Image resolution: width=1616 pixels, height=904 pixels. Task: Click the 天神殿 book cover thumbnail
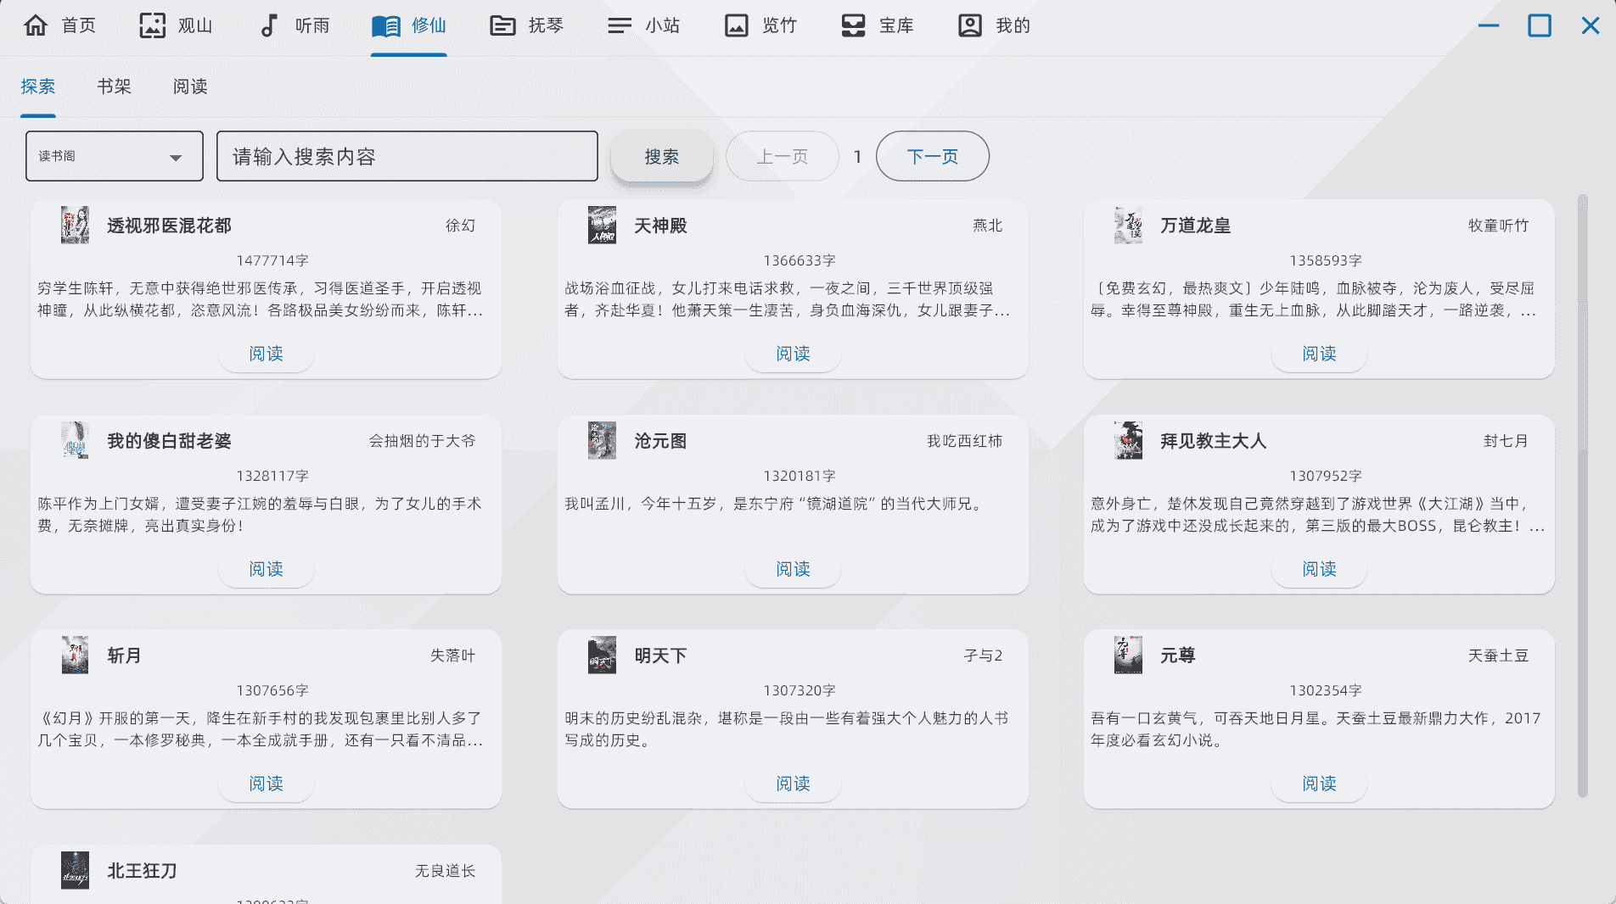tap(602, 226)
